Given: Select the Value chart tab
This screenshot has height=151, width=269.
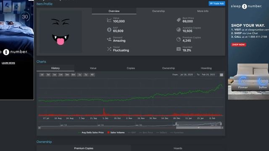Looking at the screenshot, I should pos(93,68).
